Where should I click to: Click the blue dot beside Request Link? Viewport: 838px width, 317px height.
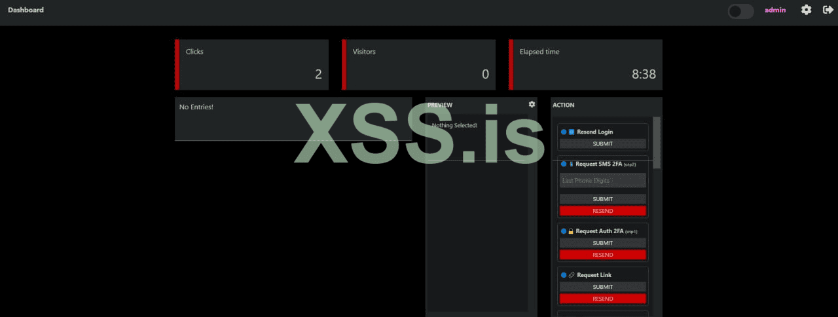(x=564, y=275)
